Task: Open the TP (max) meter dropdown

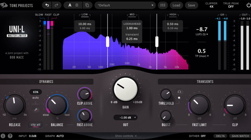Action: point(202,56)
